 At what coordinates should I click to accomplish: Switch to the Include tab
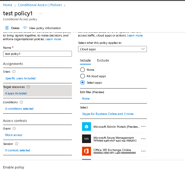[x=85, y=60]
